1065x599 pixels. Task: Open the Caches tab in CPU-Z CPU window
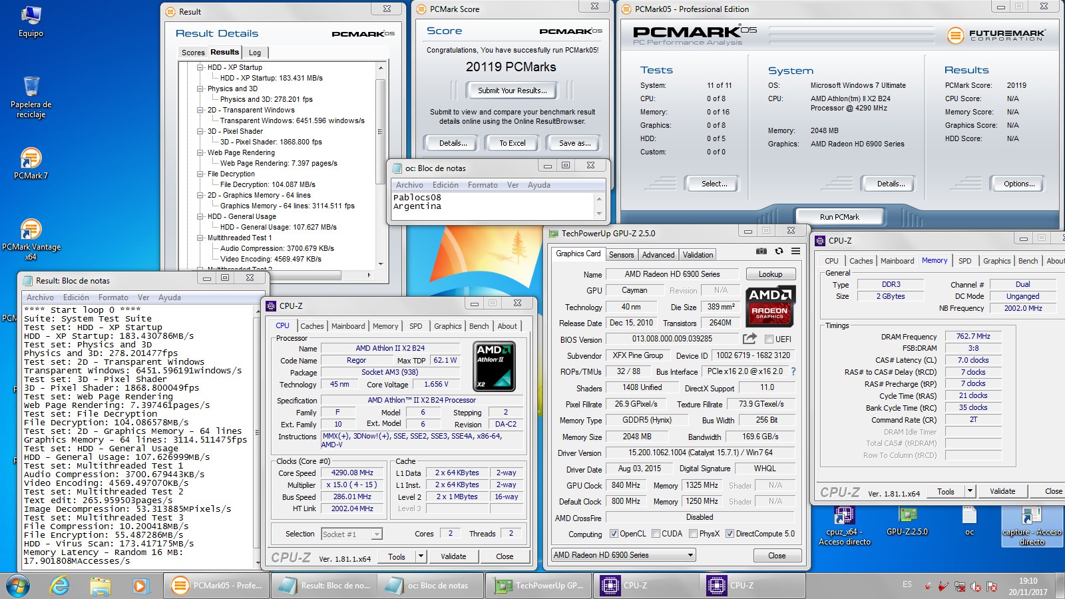(312, 326)
